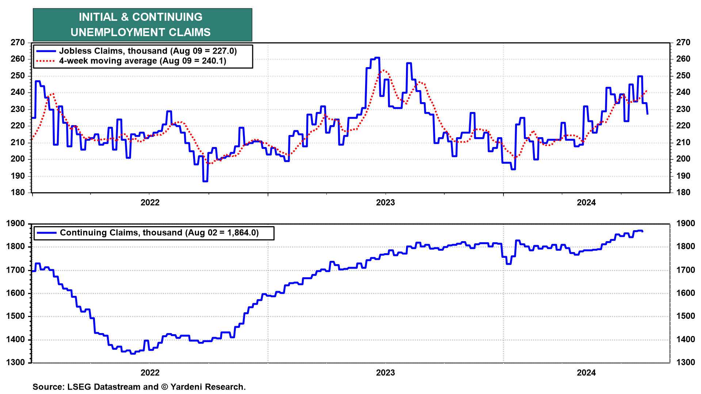Image resolution: width=701 pixels, height=394 pixels.
Task: Click the Jobless Claims legend blue line
Action: (x=46, y=51)
